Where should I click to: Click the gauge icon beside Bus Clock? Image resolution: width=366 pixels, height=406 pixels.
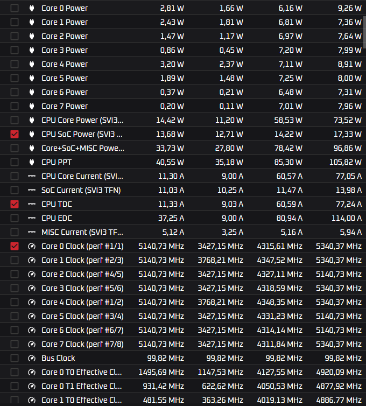tap(32, 358)
